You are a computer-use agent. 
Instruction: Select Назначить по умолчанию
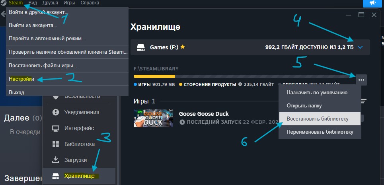point(320,93)
